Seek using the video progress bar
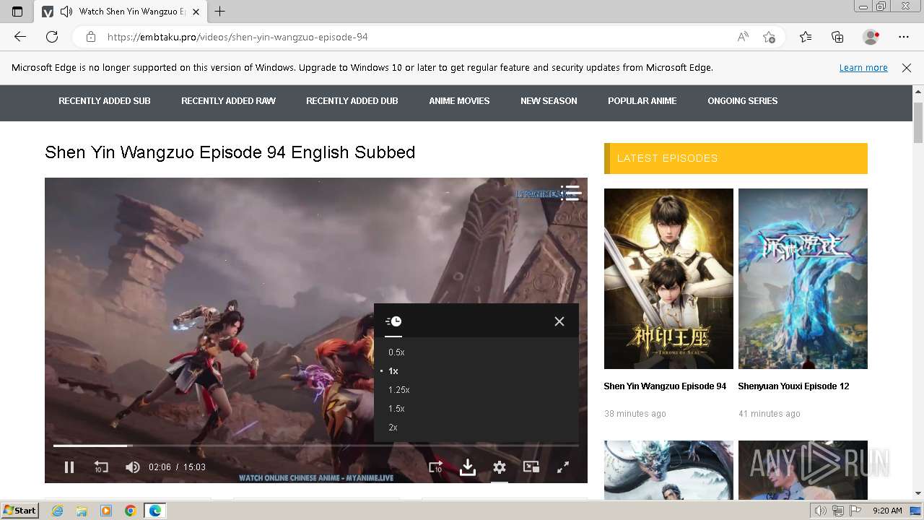Viewport: 924px width, 520px height. 316,446
